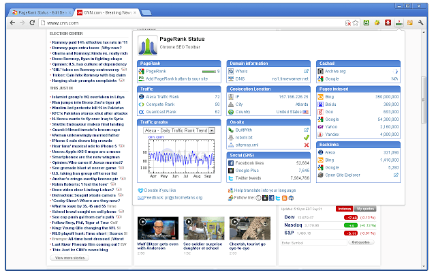The image size is (436, 273).
Task: Click the Google Plus follow icon
Action: [x=265, y=198]
